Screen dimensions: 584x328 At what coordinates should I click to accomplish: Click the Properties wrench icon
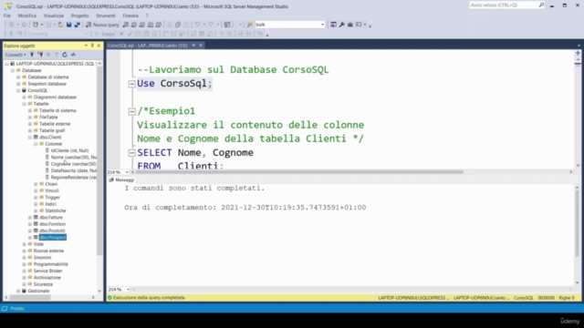click(x=342, y=25)
